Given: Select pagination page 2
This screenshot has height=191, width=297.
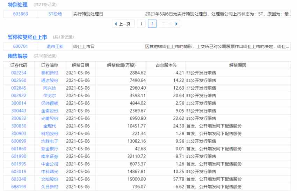Looking at the screenshot, I should pyautogui.click(x=152, y=24).
